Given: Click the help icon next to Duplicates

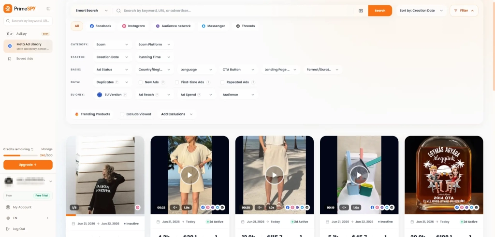Looking at the screenshot, I should pyautogui.click(x=117, y=82).
